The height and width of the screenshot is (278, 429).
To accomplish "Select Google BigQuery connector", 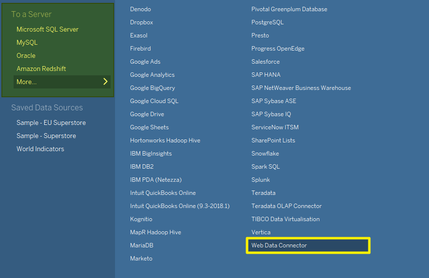I will (152, 88).
